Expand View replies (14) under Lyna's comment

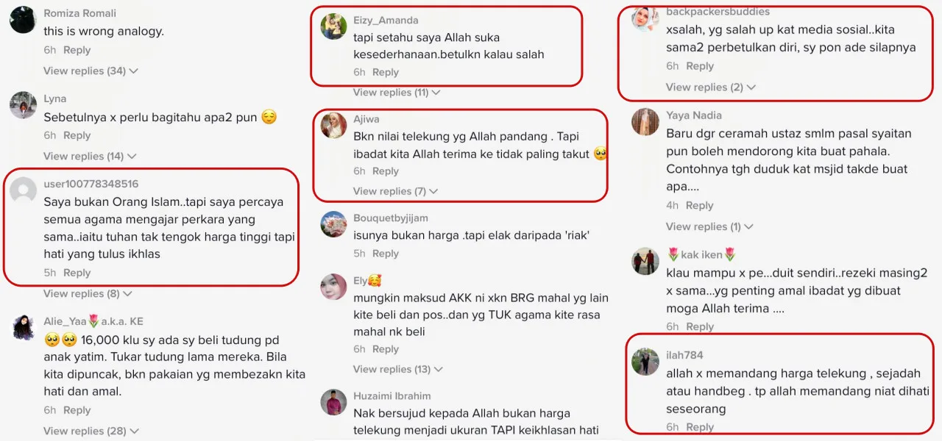pos(91,157)
